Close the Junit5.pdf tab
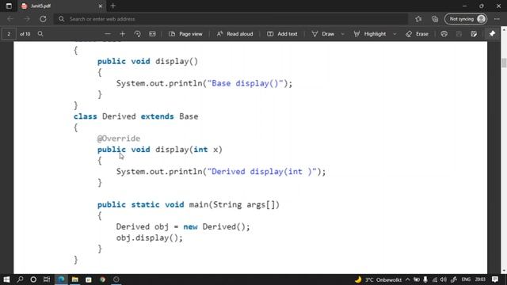 tap(101, 6)
